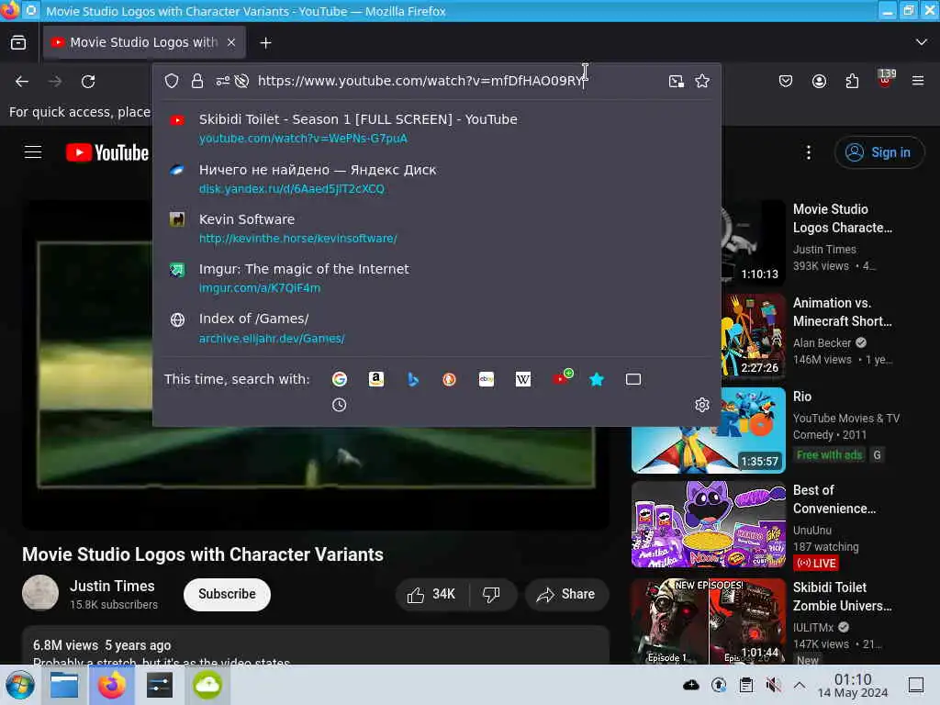The height and width of the screenshot is (705, 940).
Task: Open green cloud app in taskbar
Action: 207,685
